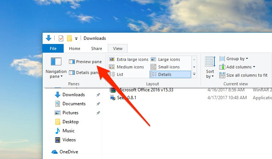Click the Properties icon in quick access toolbar
Image resolution: width=272 pixels, height=159 pixels.
(61, 38)
